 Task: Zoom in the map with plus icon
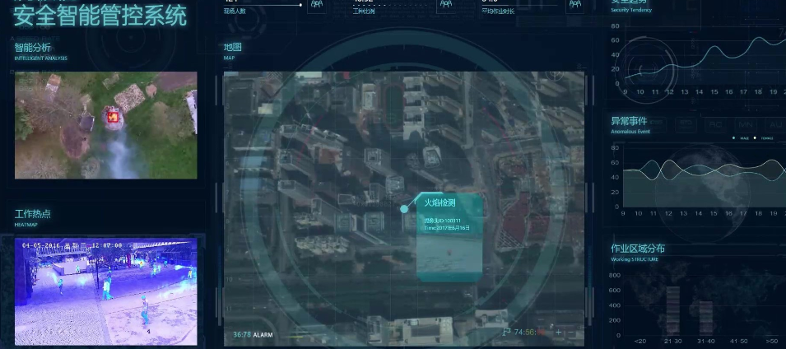point(558,333)
